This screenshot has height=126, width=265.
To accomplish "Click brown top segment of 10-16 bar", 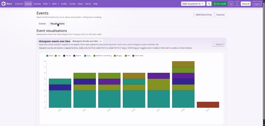I will (134, 76).
